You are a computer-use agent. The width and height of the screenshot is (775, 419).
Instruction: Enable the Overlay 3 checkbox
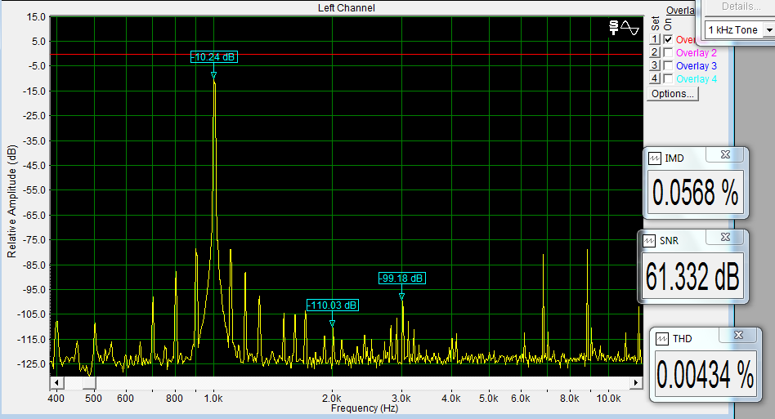coord(668,65)
